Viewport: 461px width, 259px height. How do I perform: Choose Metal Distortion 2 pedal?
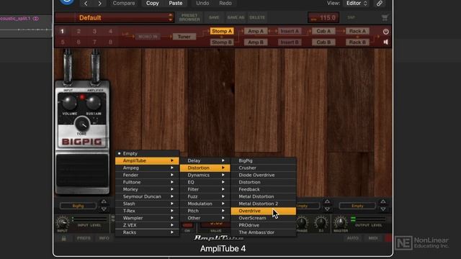[263, 204]
